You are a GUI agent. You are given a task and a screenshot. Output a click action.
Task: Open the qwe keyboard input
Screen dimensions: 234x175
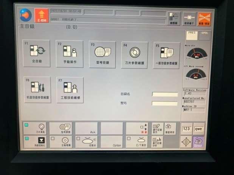pyautogui.click(x=199, y=128)
